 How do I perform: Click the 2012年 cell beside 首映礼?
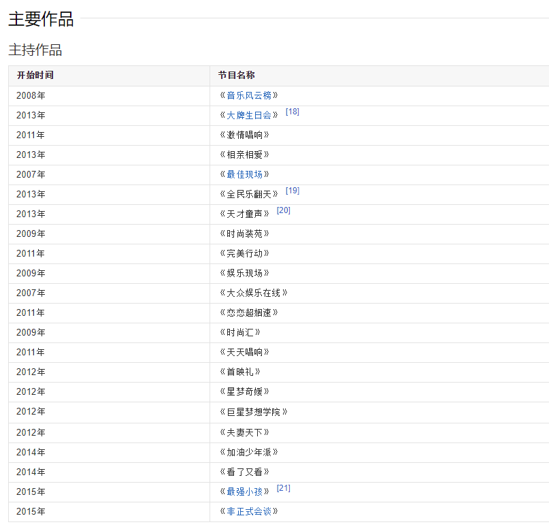click(x=109, y=372)
